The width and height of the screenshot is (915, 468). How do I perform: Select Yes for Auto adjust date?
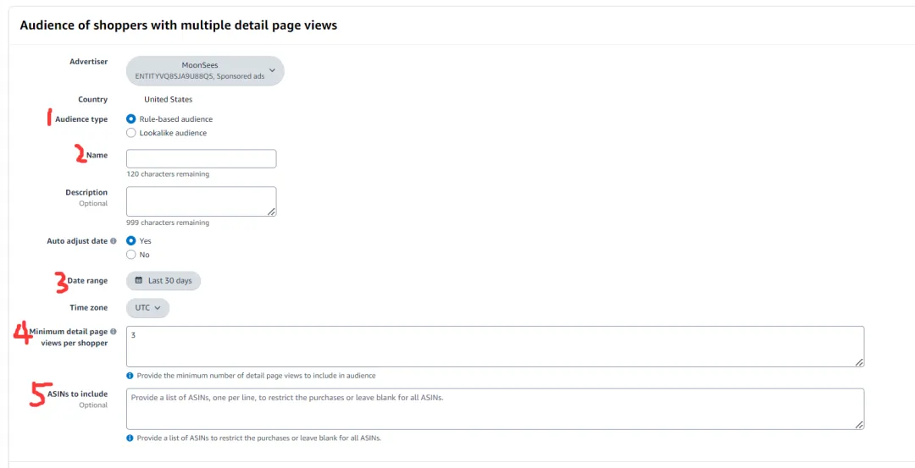tap(130, 241)
